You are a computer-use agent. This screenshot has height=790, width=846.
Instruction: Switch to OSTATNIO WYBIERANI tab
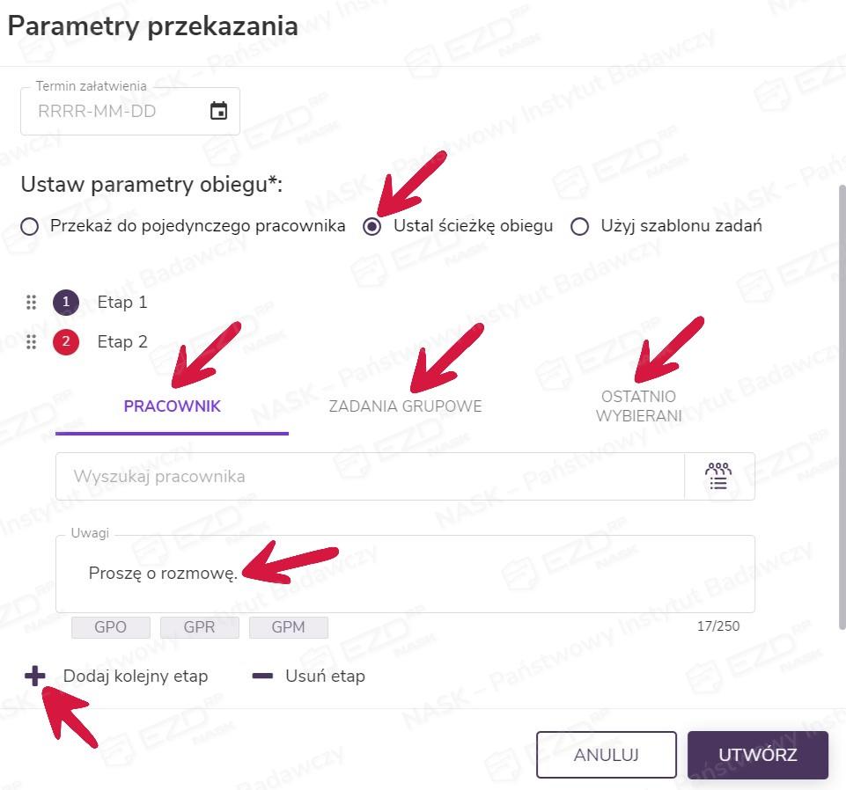pos(638,406)
